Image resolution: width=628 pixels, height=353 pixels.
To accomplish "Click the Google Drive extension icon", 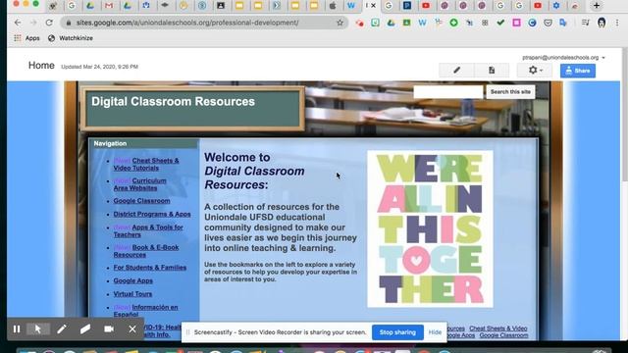I will 391,23.
